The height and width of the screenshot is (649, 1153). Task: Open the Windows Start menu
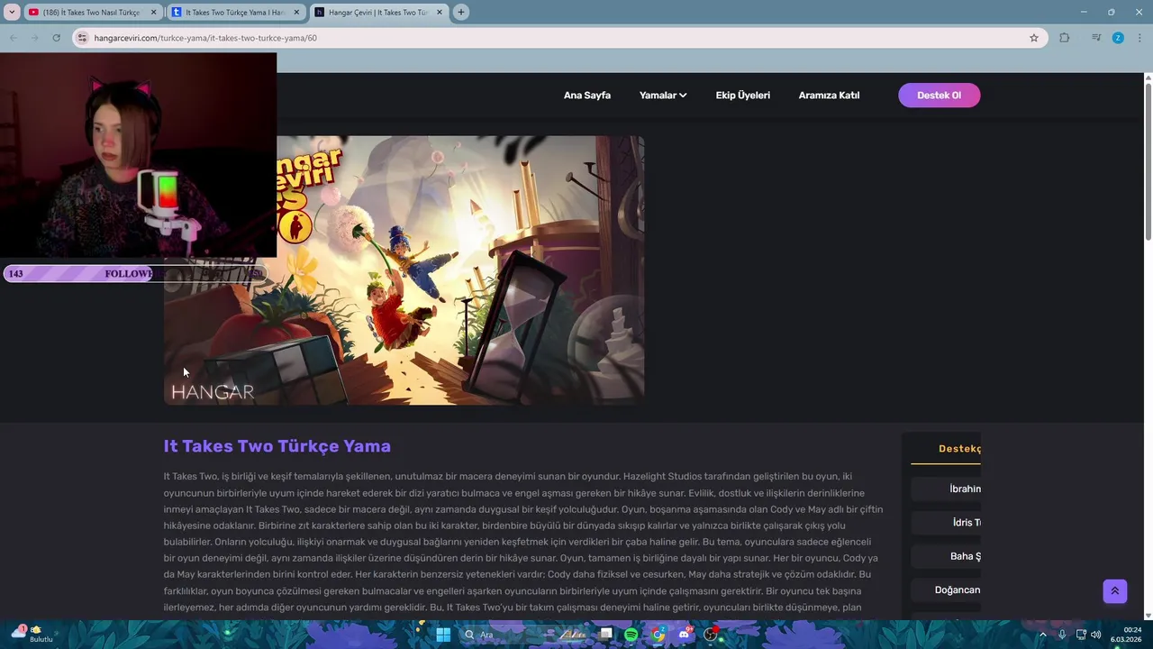click(x=443, y=635)
